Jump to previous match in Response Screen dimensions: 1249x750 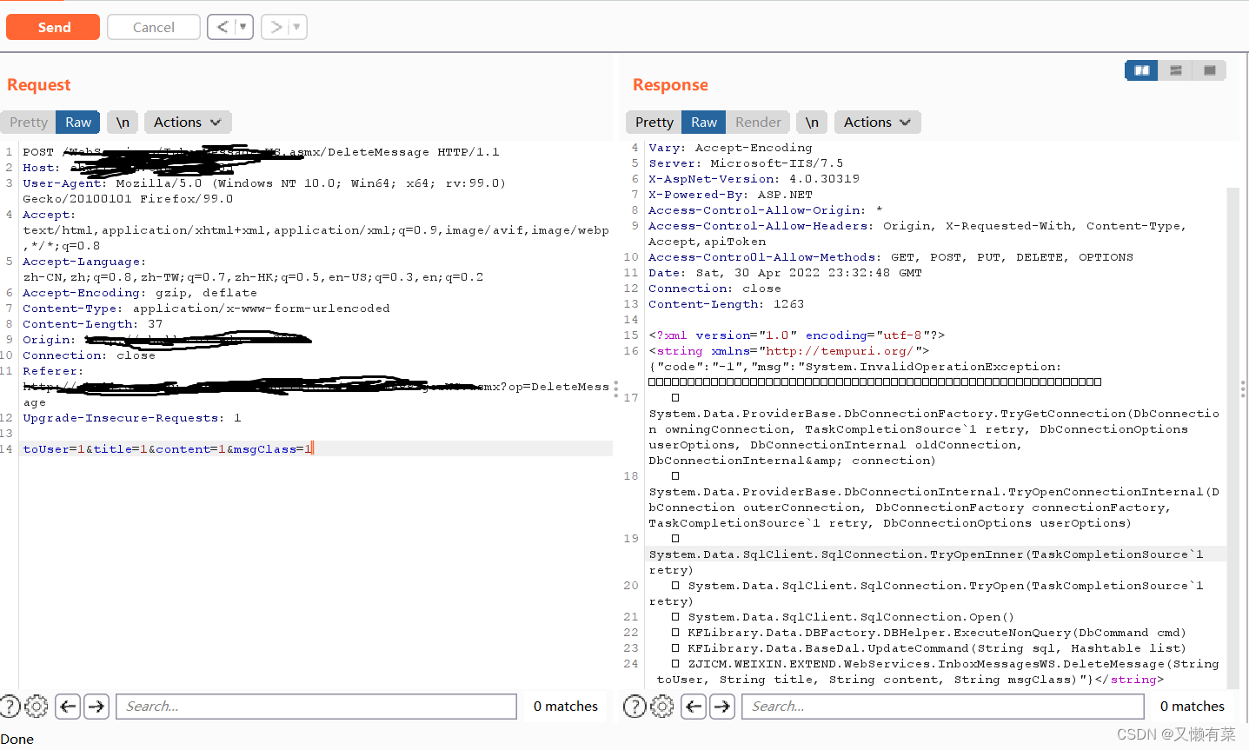click(694, 707)
